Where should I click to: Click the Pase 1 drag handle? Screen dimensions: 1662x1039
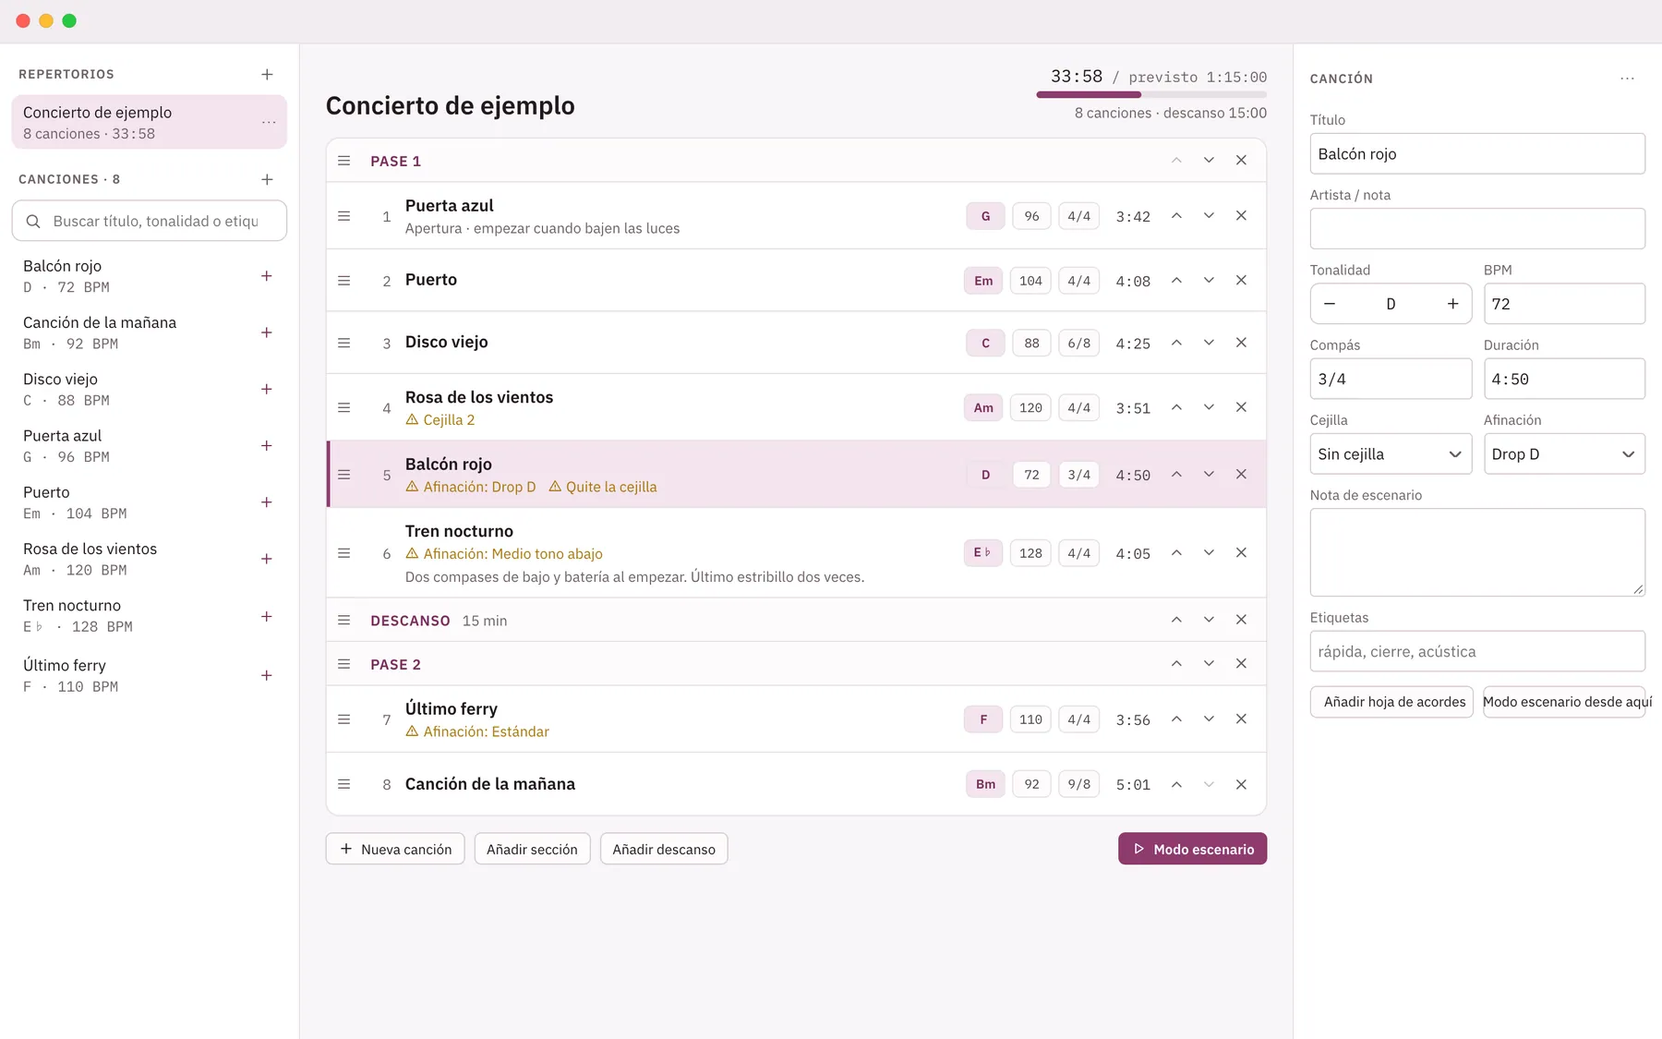(x=344, y=161)
